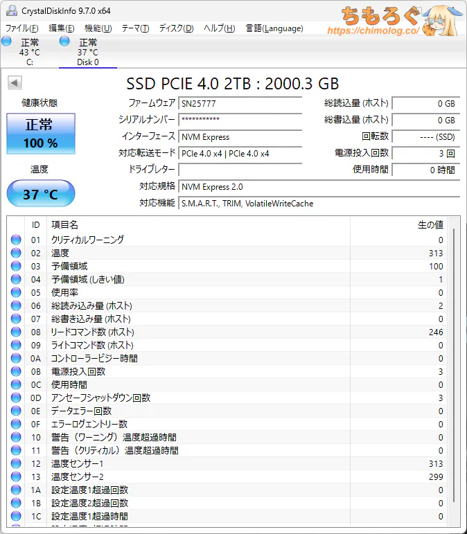Click status orb for 0B 電源投入回数

pyautogui.click(x=16, y=371)
